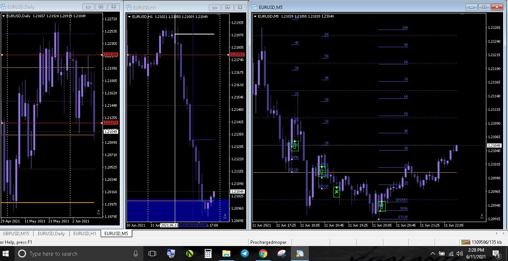Click the chart shift triangle atop M5 chart

click(462, 14)
